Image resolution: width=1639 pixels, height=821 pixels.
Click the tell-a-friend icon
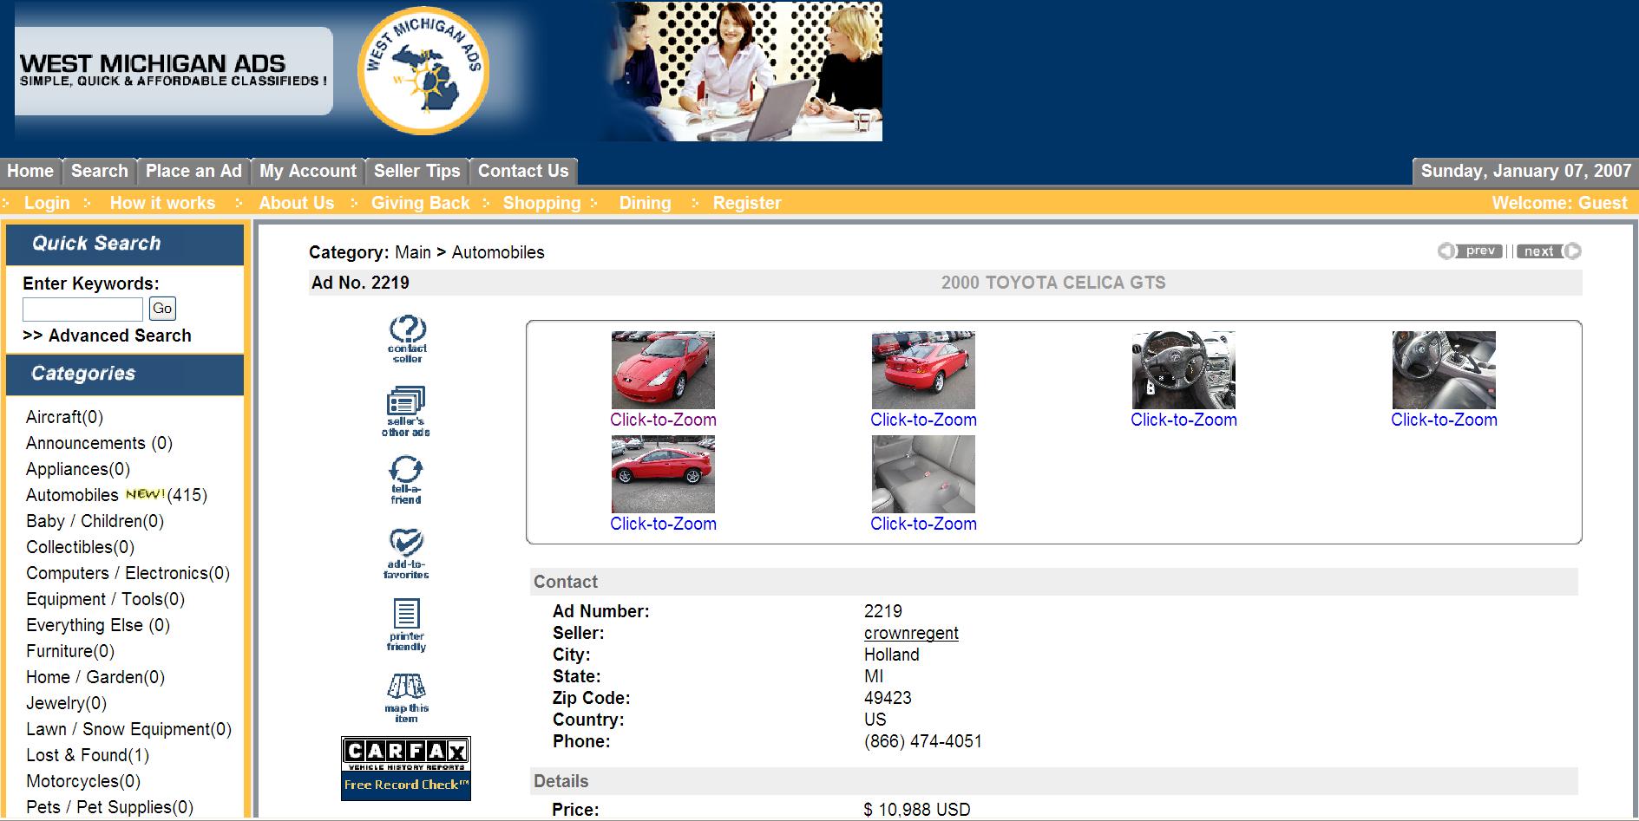pyautogui.click(x=406, y=480)
